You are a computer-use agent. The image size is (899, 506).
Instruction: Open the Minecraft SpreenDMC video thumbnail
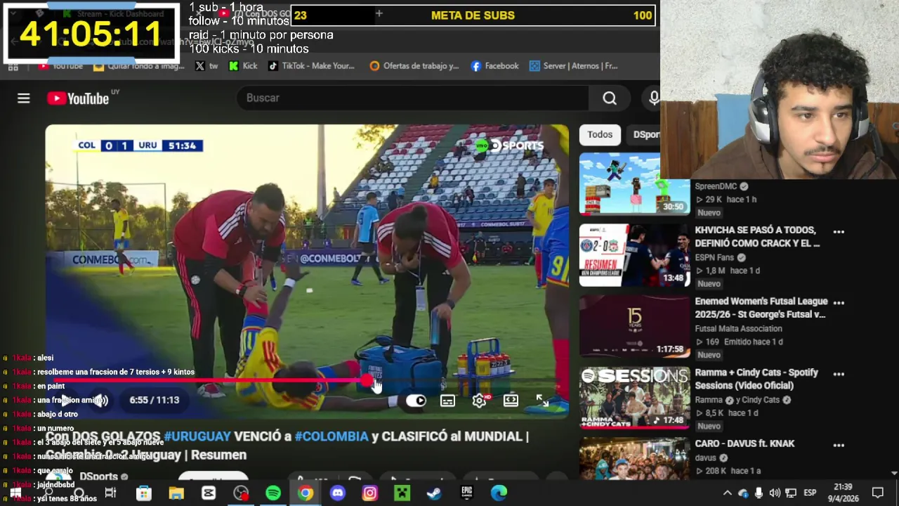[x=634, y=183]
